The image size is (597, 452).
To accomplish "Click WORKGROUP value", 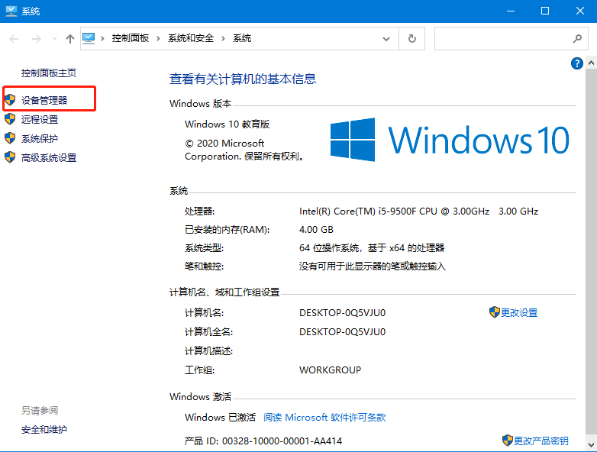I will click(330, 370).
